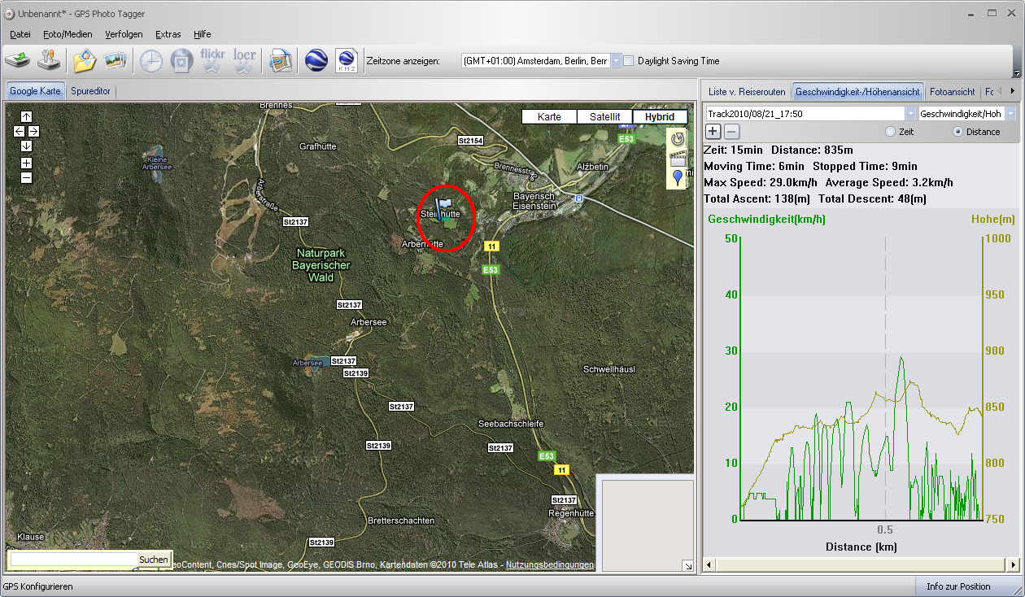
Task: Click the Moving Time: 6min statistic
Action: click(x=753, y=166)
